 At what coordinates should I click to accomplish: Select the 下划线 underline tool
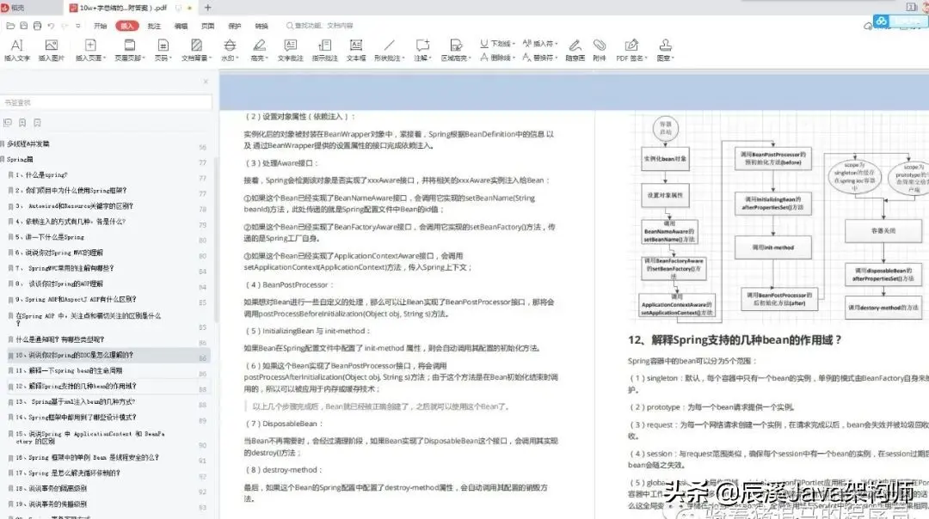[x=497, y=43]
